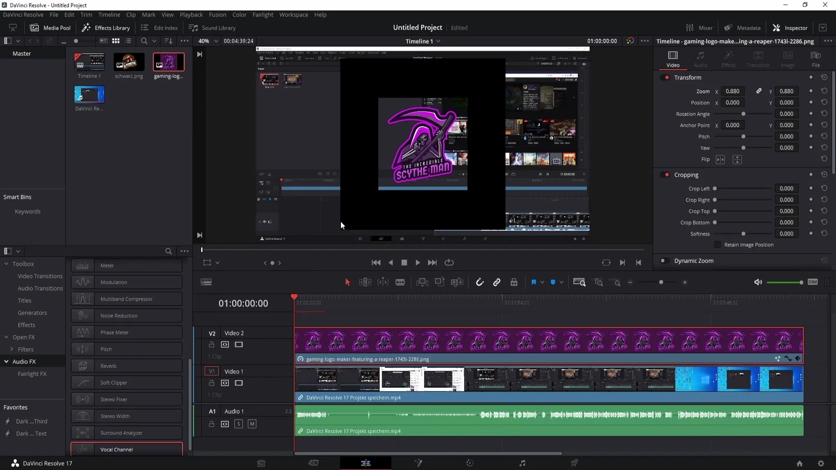This screenshot has height=470, width=836.
Task: Toggle Video 2 track visibility
Action: [239, 344]
